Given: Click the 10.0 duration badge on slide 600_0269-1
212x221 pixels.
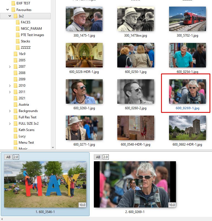Looking at the screenshot, I should pyautogui.click(x=172, y=205).
